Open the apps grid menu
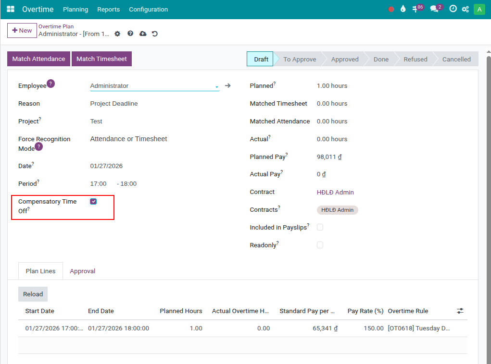Image resolution: width=491 pixels, height=364 pixels. (x=11, y=9)
